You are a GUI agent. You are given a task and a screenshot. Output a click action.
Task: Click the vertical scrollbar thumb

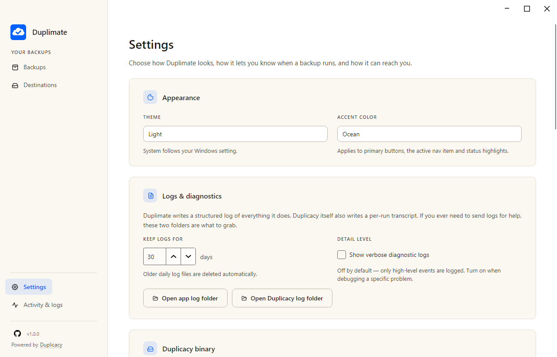click(x=555, y=76)
